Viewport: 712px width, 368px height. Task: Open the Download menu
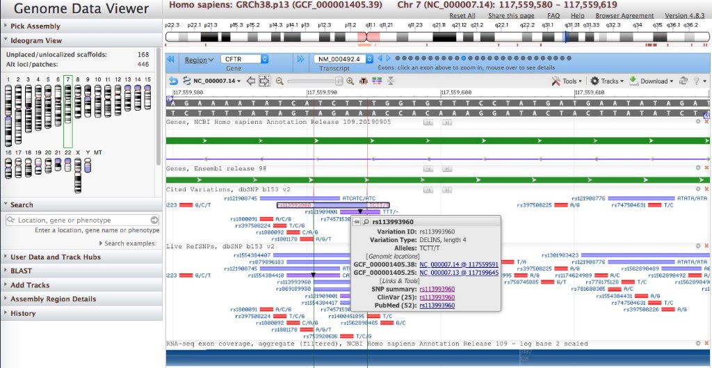pyautogui.click(x=651, y=81)
